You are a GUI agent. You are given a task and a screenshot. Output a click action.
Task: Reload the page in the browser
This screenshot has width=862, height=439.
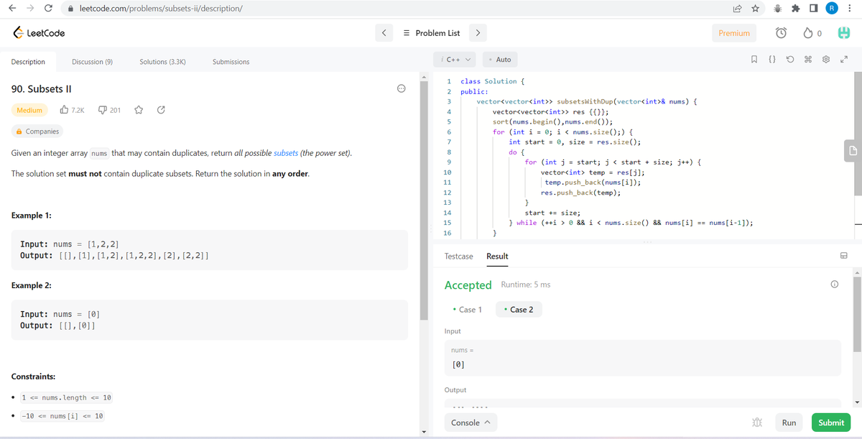click(47, 9)
